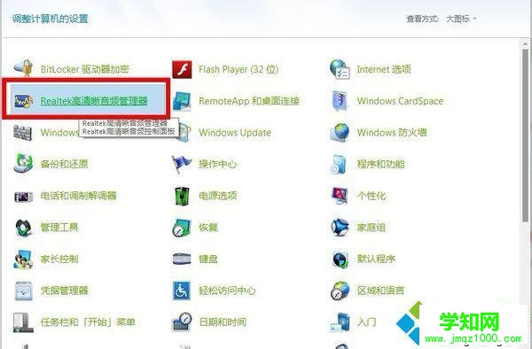This screenshot has height=349, width=532.
Task: Expand the 大图标 view-mode dropdown
Action: coord(461,19)
